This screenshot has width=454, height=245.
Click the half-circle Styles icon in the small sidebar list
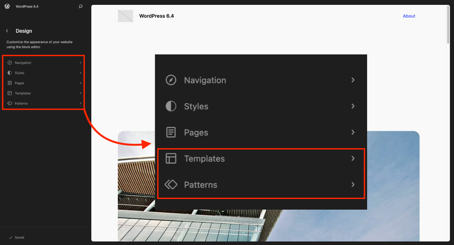pos(10,73)
